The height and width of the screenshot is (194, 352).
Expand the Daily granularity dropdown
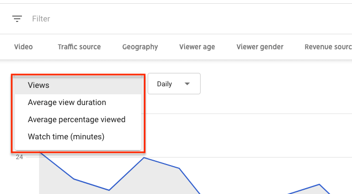[x=174, y=84]
